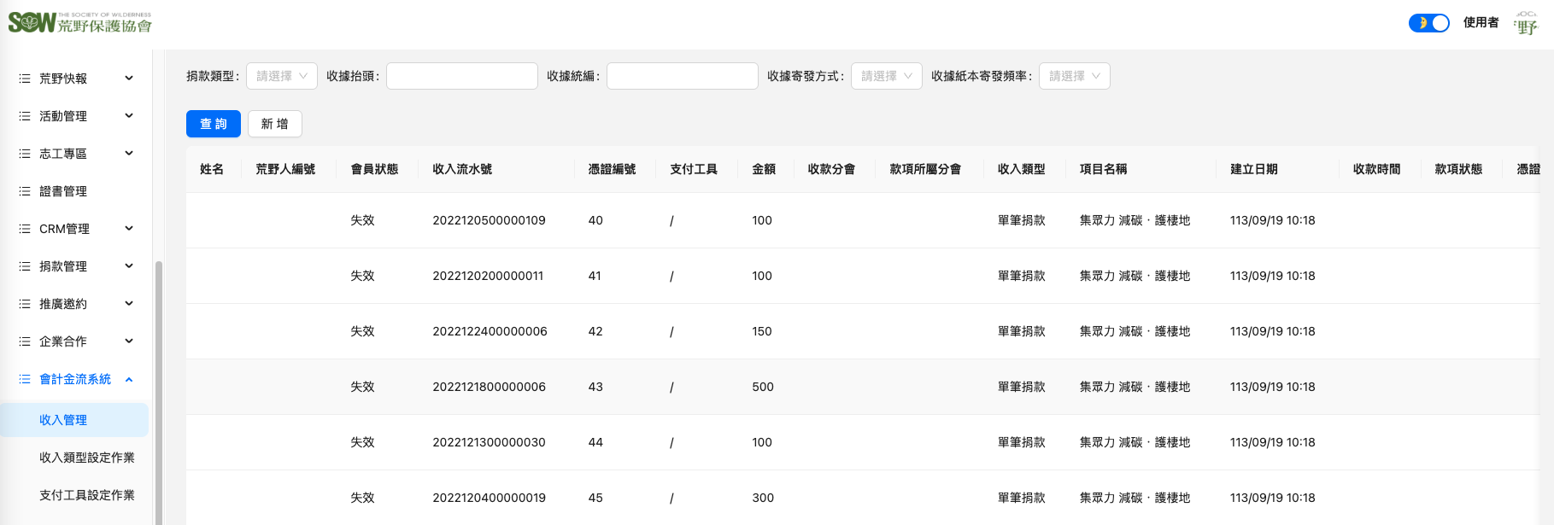Click the list icon beside 證書管理
Screen dimensions: 1554x525
click(25, 191)
